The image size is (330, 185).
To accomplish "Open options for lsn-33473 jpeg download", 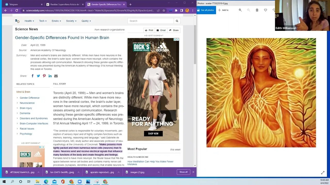I will click(x=78, y=172).
